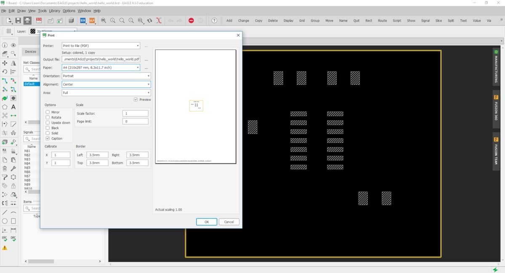Image resolution: width=505 pixels, height=273 pixels.
Task: Run script with SCR icon
Action: [x=83, y=20]
